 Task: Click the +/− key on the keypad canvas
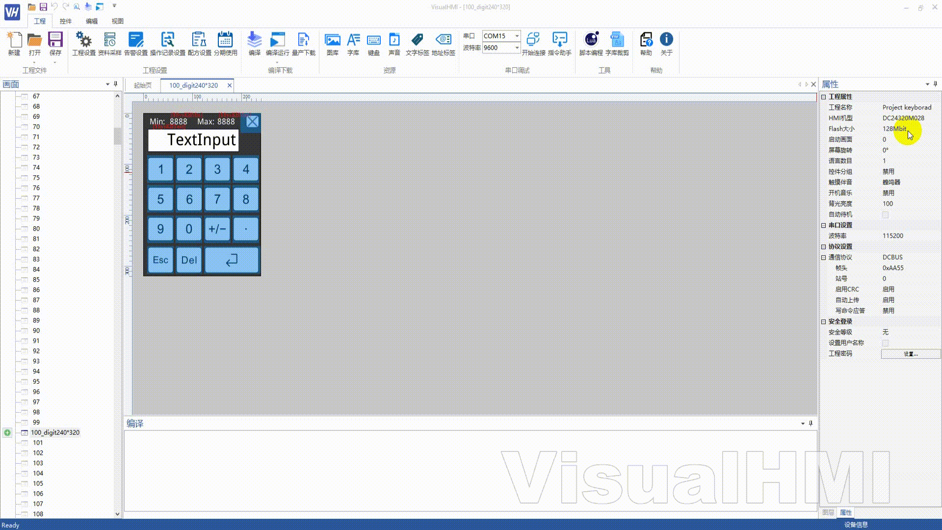pyautogui.click(x=217, y=229)
